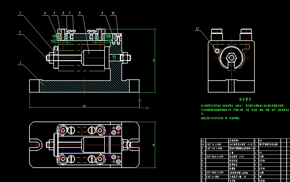Select the last line of the technical requirements
290x182 pixels.
pos(220,118)
